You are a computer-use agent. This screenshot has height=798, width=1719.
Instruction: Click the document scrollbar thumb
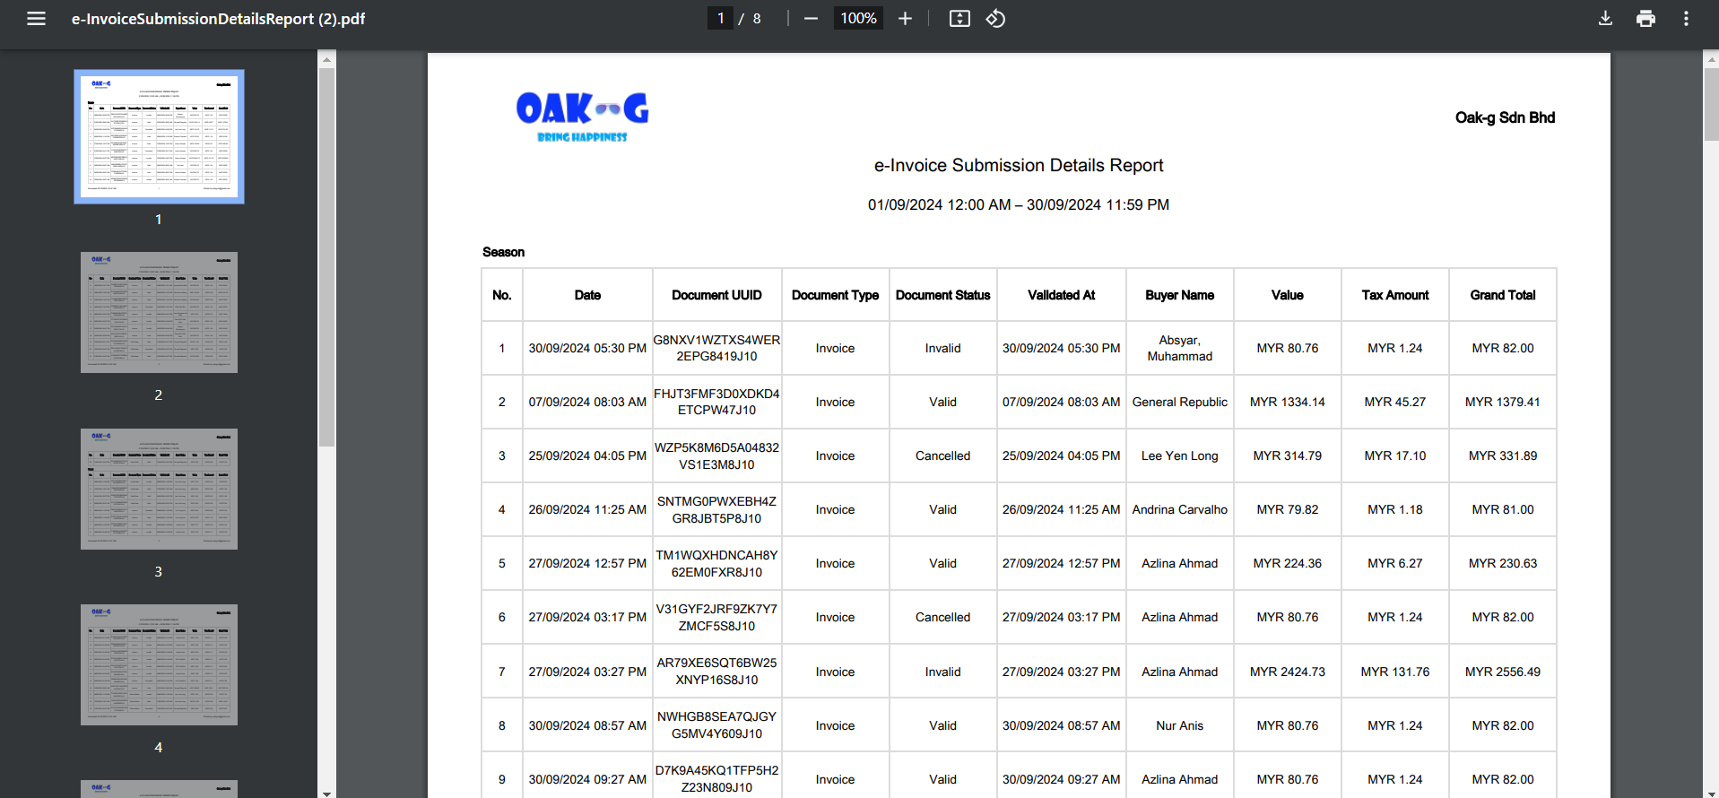(1711, 103)
